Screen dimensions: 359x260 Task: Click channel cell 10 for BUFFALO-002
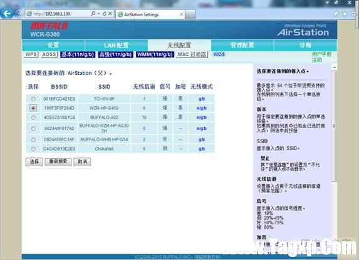(x=144, y=117)
